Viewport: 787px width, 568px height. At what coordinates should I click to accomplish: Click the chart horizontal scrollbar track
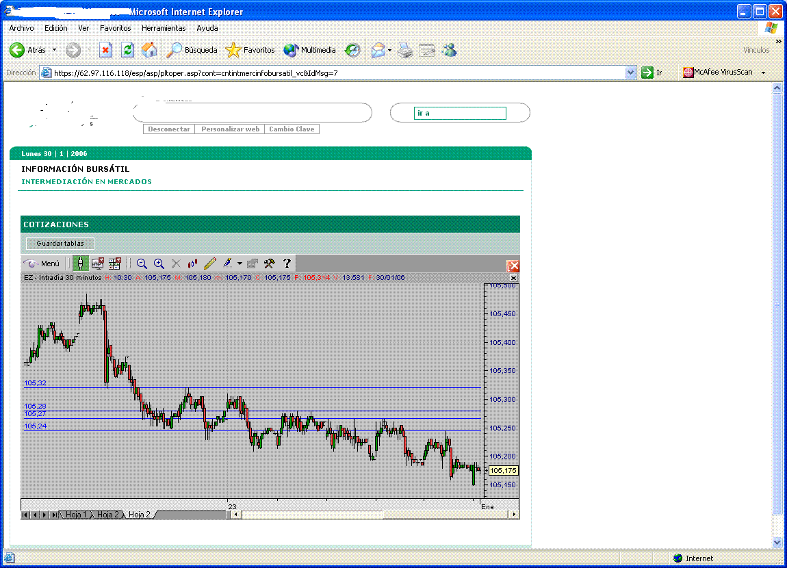click(375, 515)
